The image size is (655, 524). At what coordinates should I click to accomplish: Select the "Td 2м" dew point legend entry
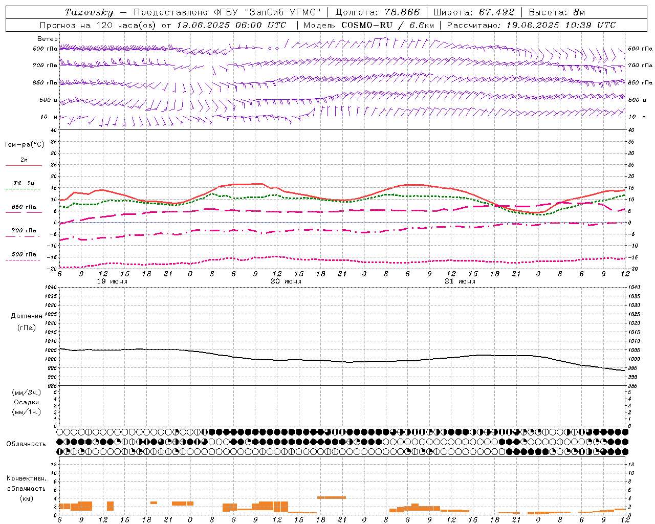point(24,183)
